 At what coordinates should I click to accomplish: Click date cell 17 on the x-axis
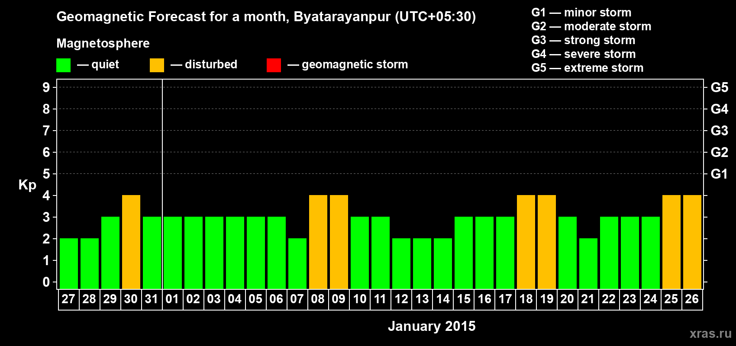pos(505,299)
